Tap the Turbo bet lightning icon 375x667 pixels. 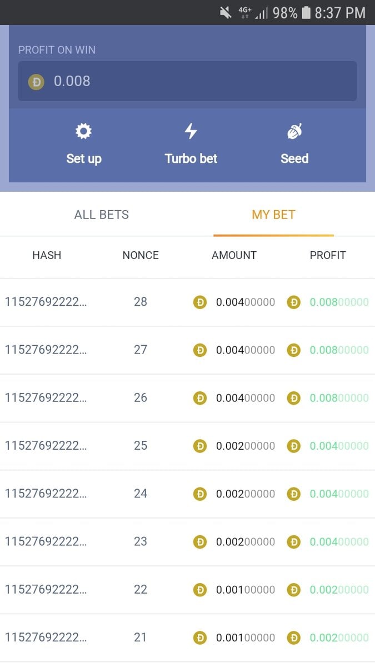(x=191, y=132)
